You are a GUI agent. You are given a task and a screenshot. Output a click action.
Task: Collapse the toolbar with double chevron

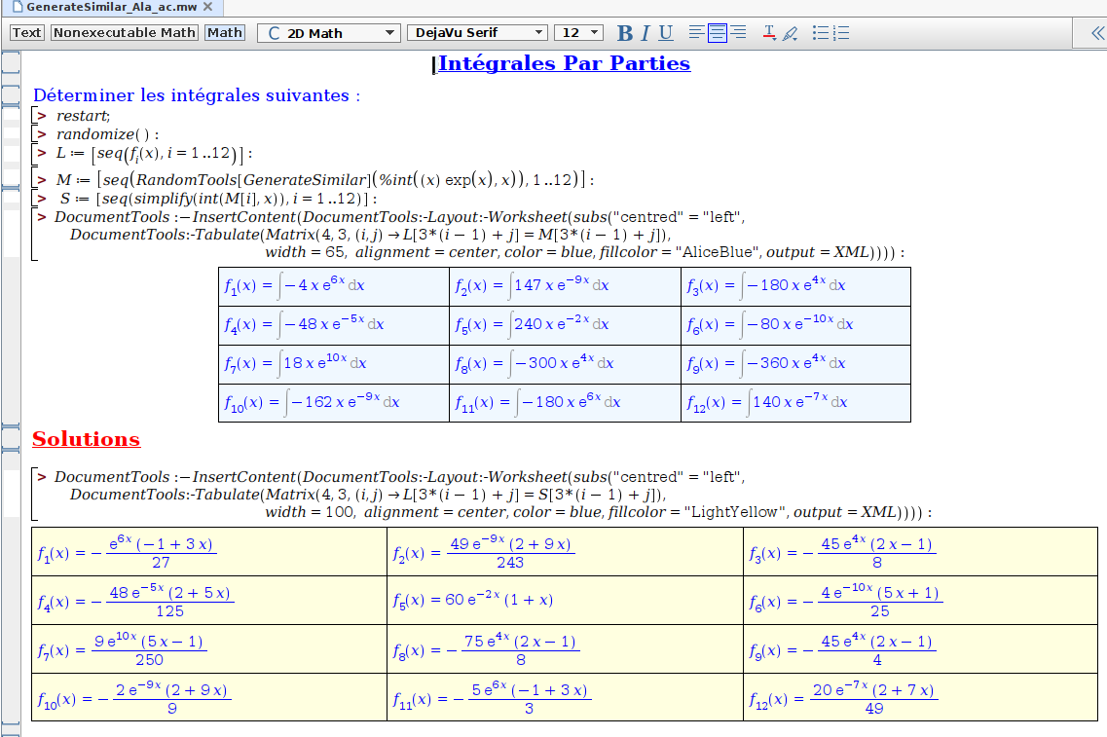1097,33
